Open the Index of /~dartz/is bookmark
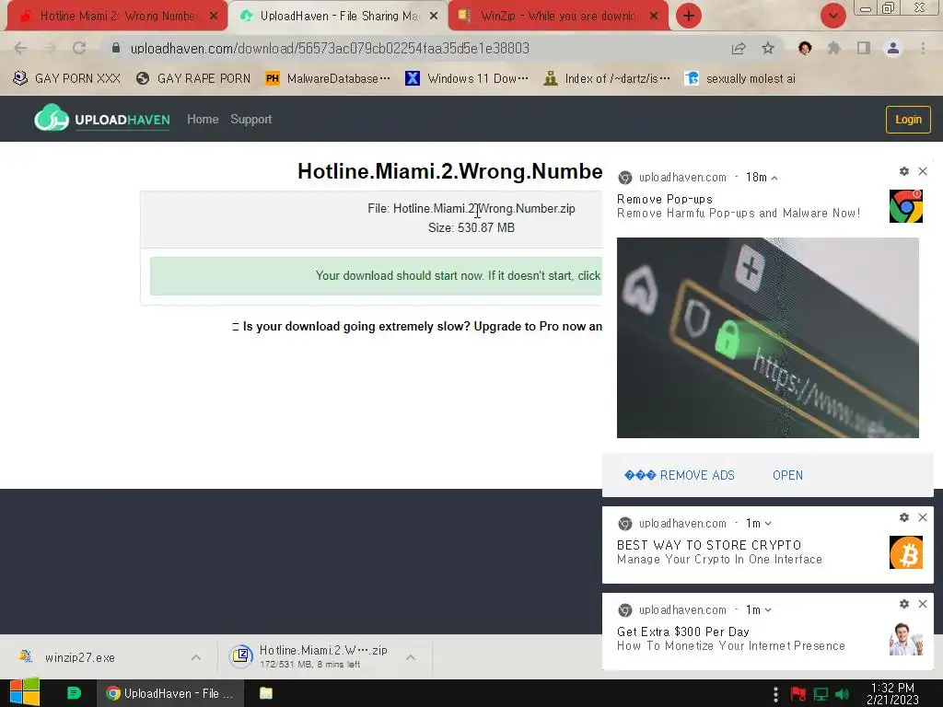The image size is (943, 707). 606,78
